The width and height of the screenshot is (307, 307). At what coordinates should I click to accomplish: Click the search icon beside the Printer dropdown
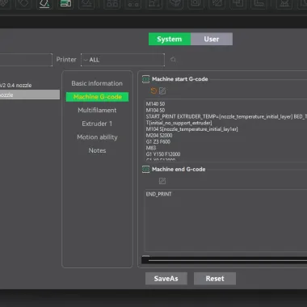[173, 60]
